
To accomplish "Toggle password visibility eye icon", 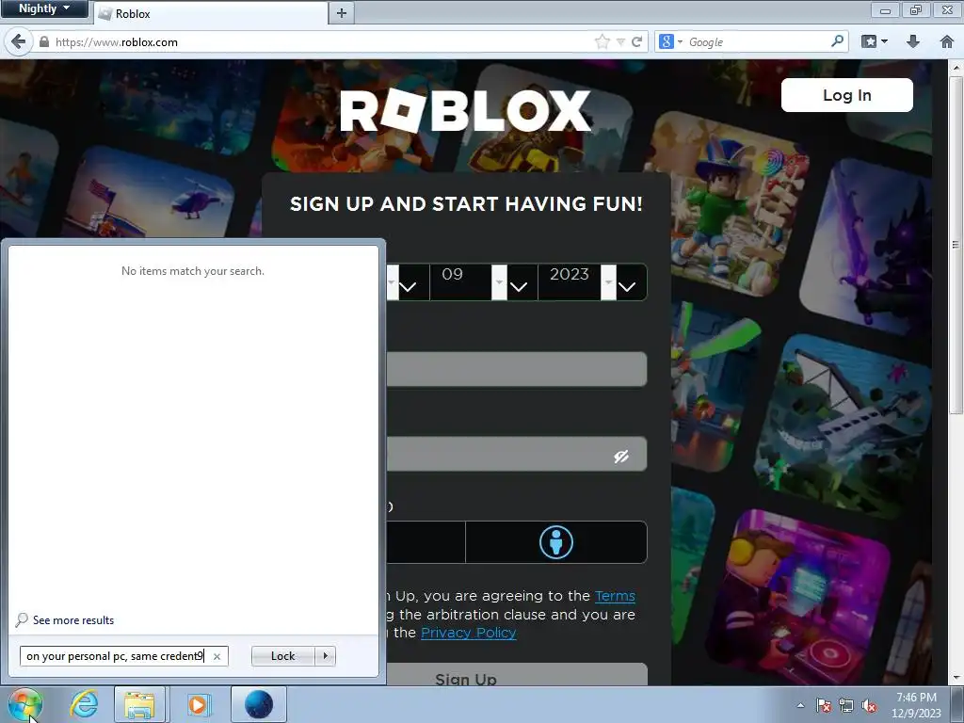I will tap(621, 456).
